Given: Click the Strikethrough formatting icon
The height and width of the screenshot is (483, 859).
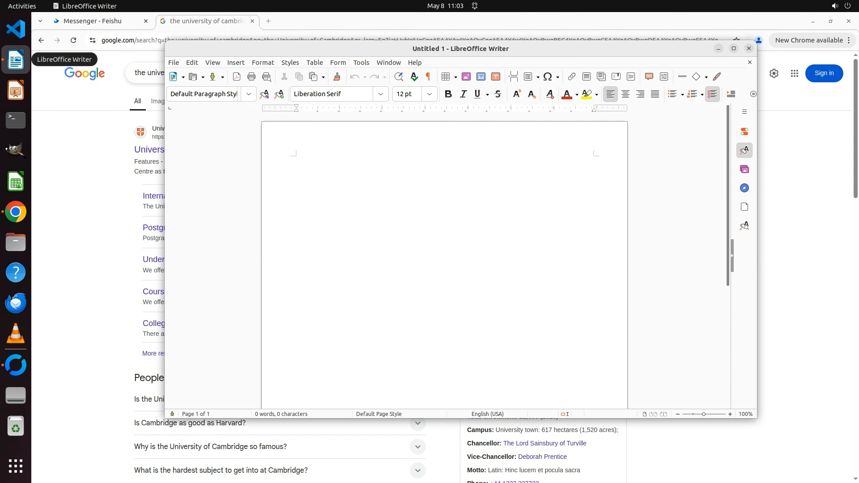Looking at the screenshot, I should tap(498, 94).
